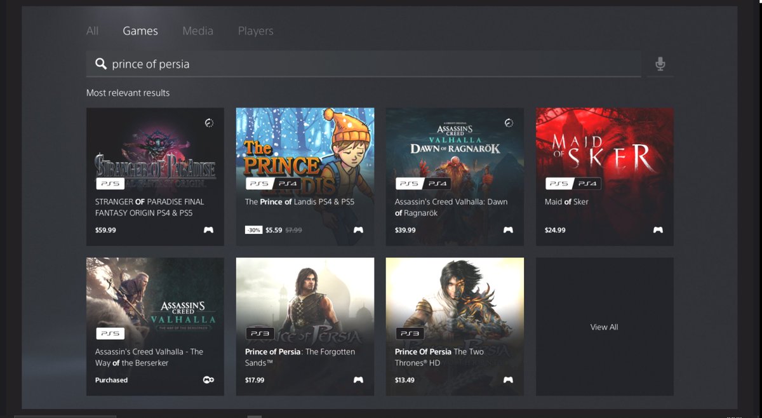
Task: Click the PS3 badge on The Two Thrones card
Action: tap(410, 334)
